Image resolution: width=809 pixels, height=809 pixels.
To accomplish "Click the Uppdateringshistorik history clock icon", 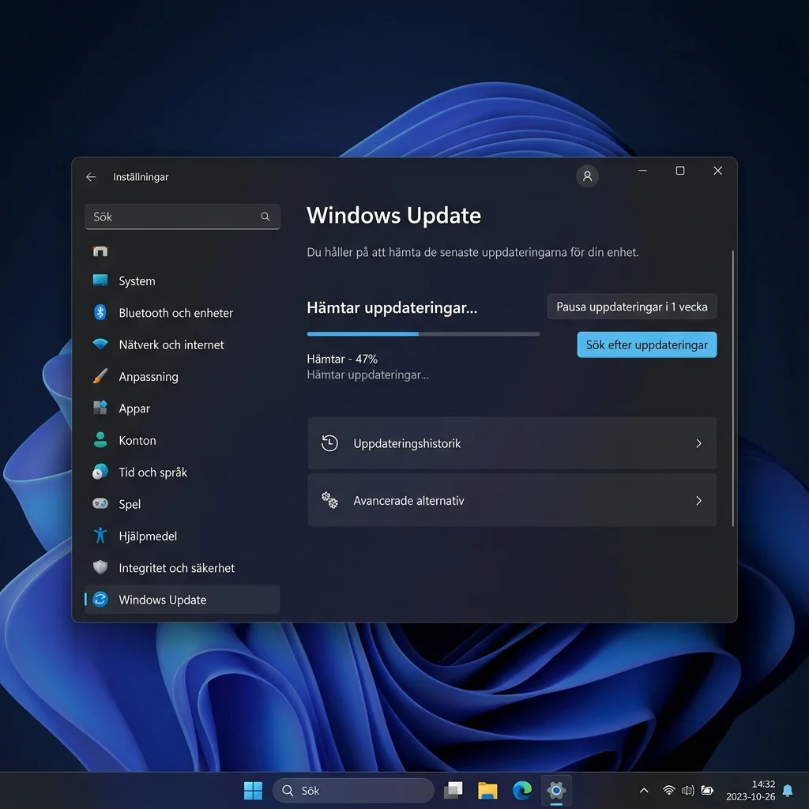I will tap(329, 443).
